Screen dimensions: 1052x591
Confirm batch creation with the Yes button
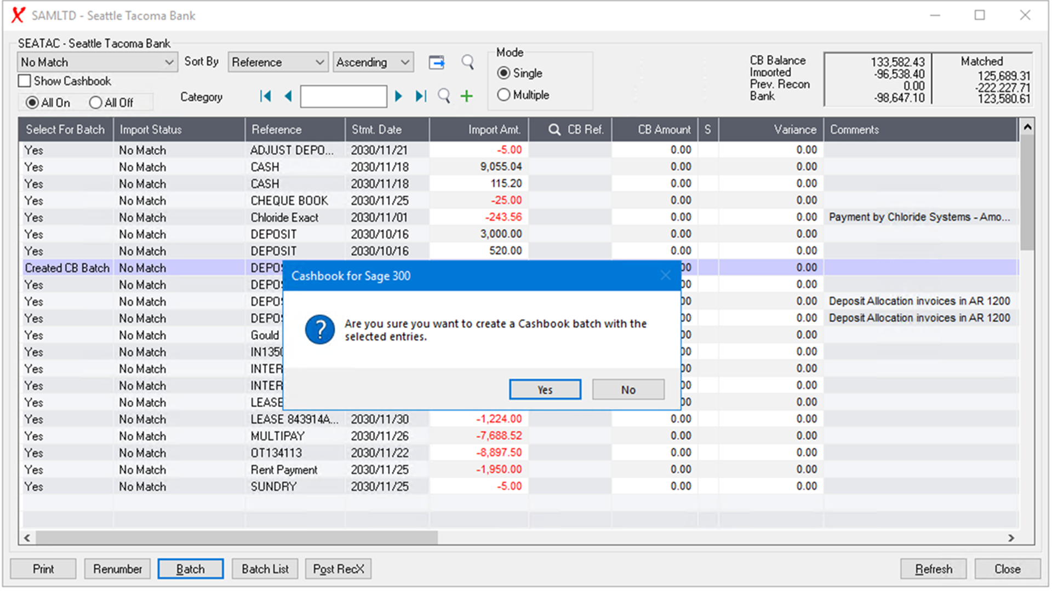point(545,390)
